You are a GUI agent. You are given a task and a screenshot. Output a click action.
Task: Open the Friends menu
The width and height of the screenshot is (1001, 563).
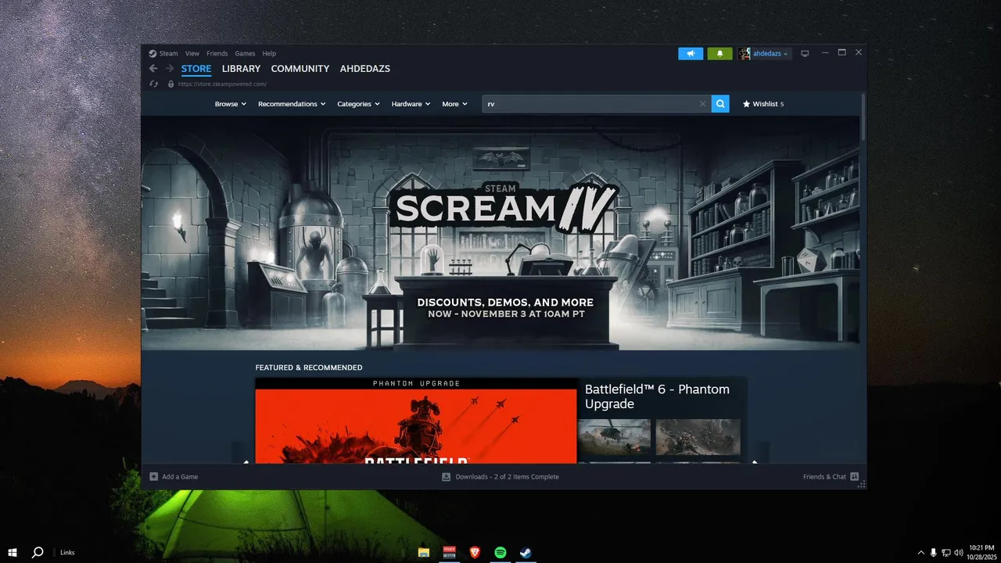coord(217,53)
